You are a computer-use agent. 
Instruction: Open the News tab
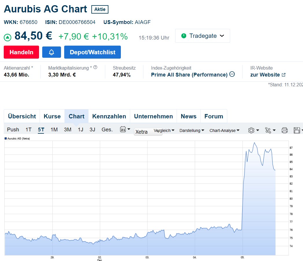click(189, 116)
